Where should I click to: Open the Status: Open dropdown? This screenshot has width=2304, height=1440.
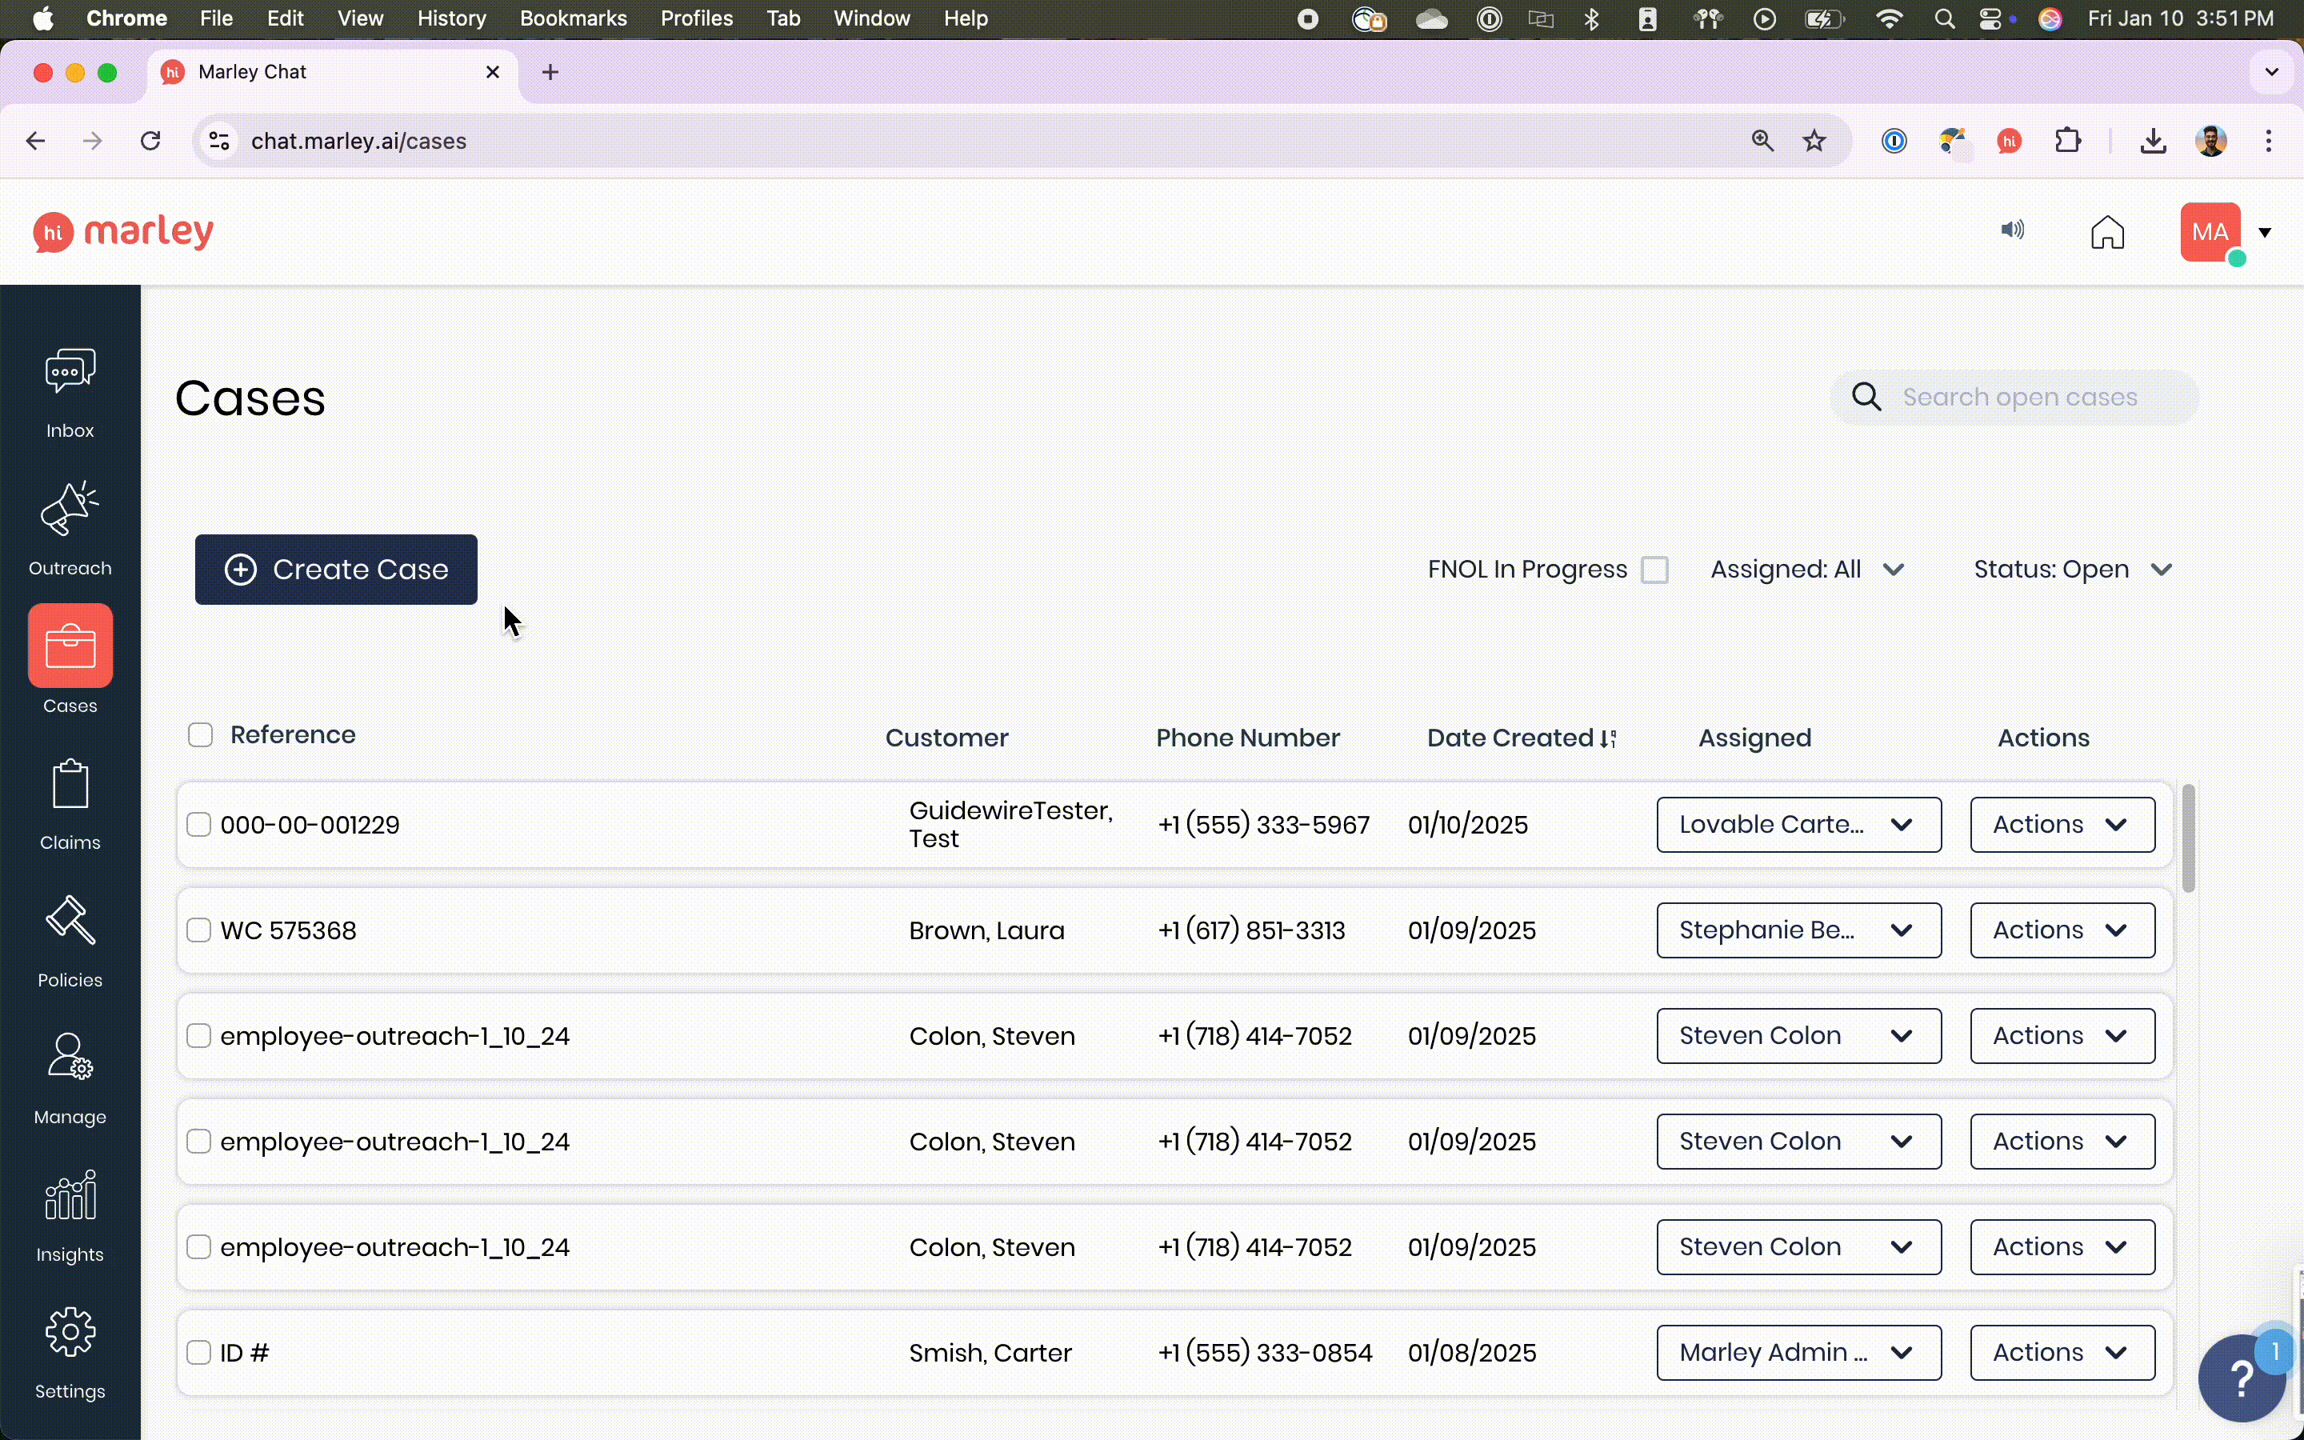2070,569
